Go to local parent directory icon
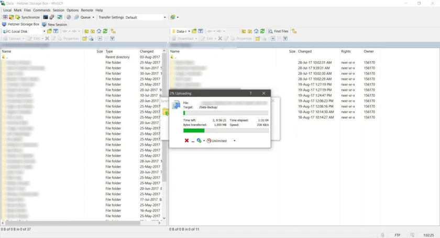Image resolution: width=440 pixels, height=238 pixels. pos(86,31)
